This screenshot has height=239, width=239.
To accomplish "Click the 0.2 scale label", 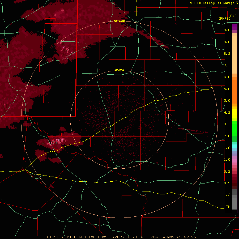I will point(227,172).
